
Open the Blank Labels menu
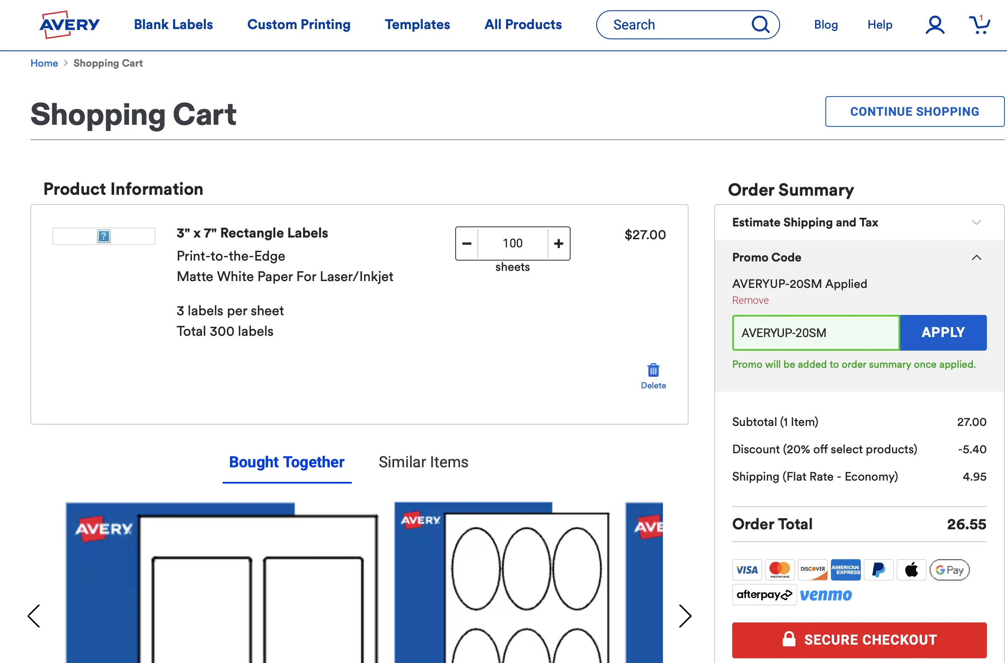coord(173,24)
